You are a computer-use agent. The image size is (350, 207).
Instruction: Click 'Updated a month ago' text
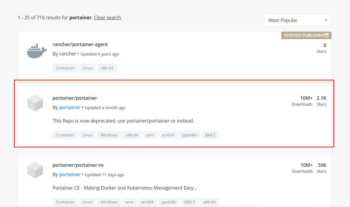click(105, 108)
